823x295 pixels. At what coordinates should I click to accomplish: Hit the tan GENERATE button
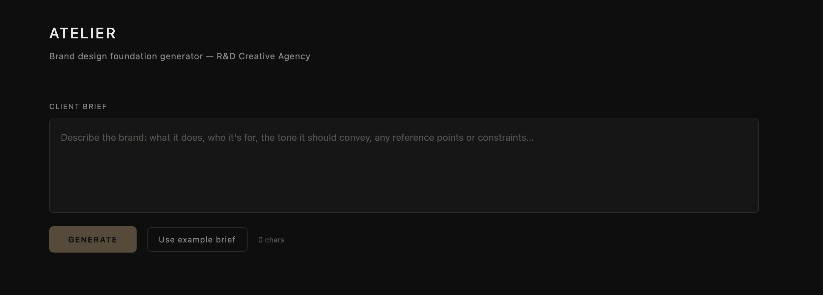[93, 239]
